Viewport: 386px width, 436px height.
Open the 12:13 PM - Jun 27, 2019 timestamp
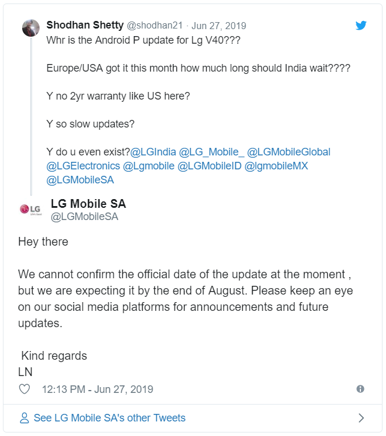(97, 389)
